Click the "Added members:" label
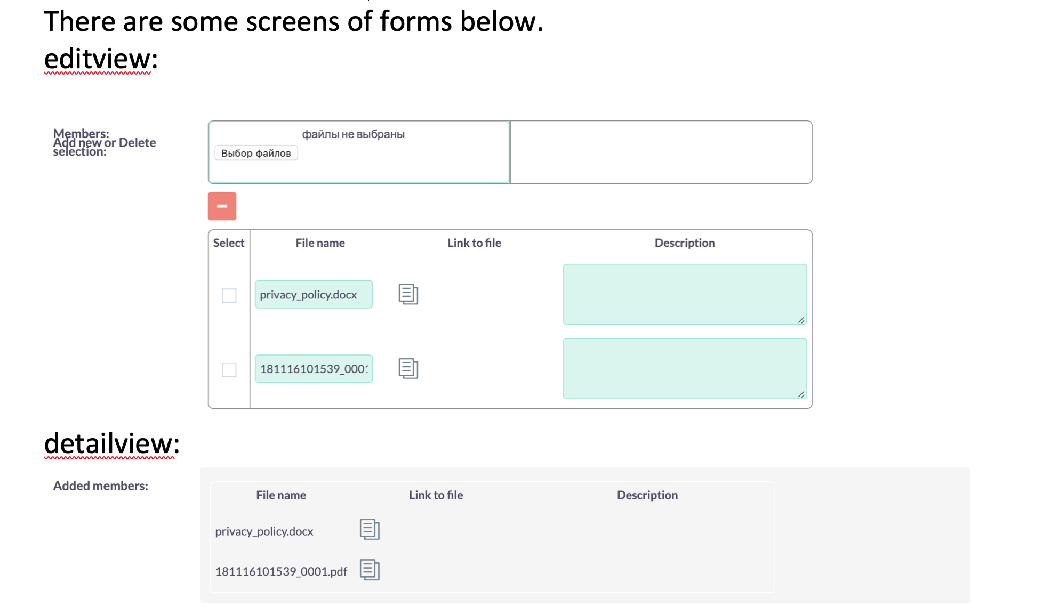Viewport: 1059px width, 614px height. (x=101, y=486)
